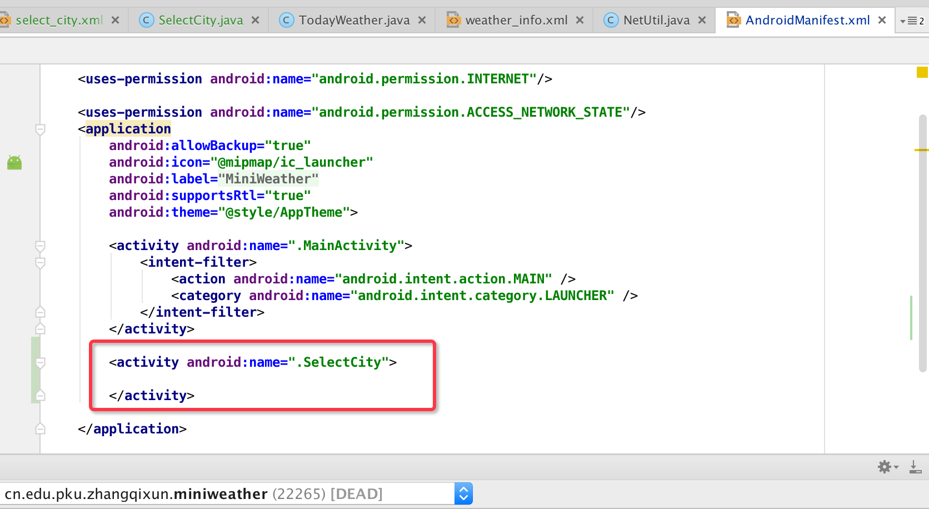929x509 pixels.
Task: Collapse the application tag fold marker
Action: [40, 129]
